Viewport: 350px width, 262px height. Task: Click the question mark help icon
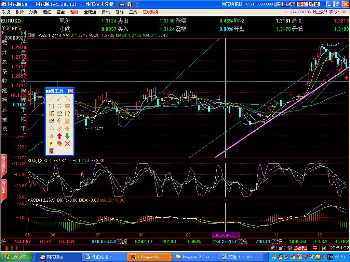tap(130, 4)
